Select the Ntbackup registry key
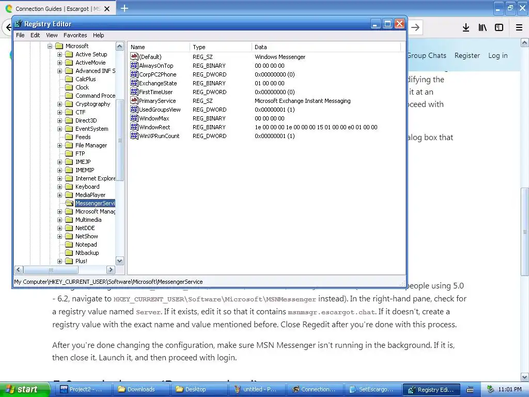 coord(87,253)
